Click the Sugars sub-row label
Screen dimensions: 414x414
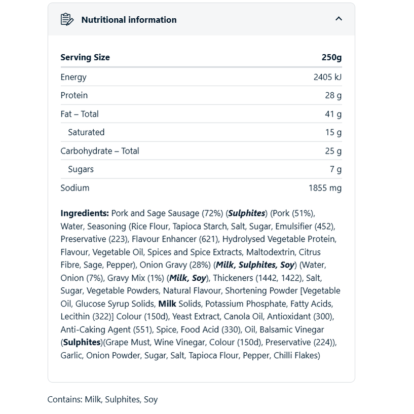pos(81,169)
